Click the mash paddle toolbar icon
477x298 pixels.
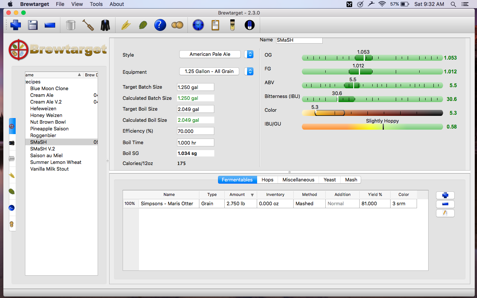point(88,25)
